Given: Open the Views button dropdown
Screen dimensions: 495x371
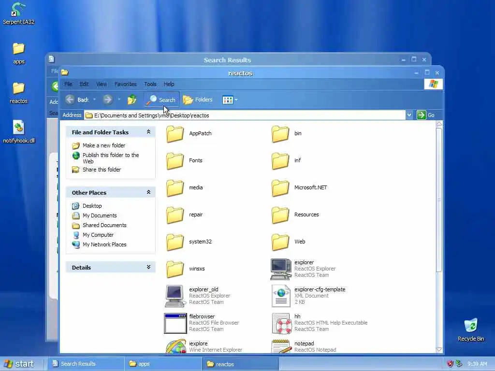Looking at the screenshot, I should pyautogui.click(x=236, y=100).
